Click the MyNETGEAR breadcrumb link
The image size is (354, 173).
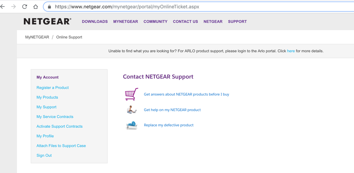click(x=37, y=37)
